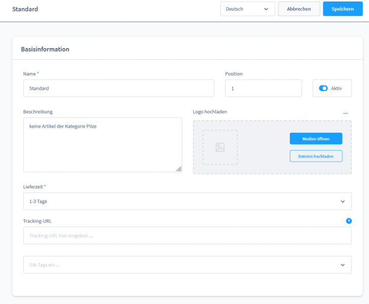Click the chevron arrow of the Deutsch selector
This screenshot has width=369, height=304.
[266, 9]
